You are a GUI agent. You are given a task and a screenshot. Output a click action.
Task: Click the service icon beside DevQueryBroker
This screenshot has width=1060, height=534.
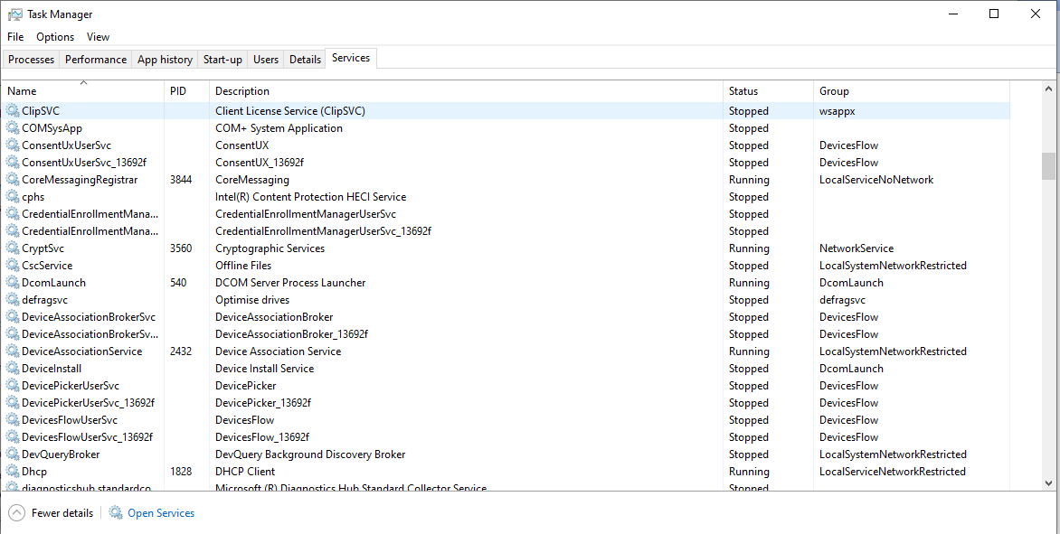tap(12, 454)
